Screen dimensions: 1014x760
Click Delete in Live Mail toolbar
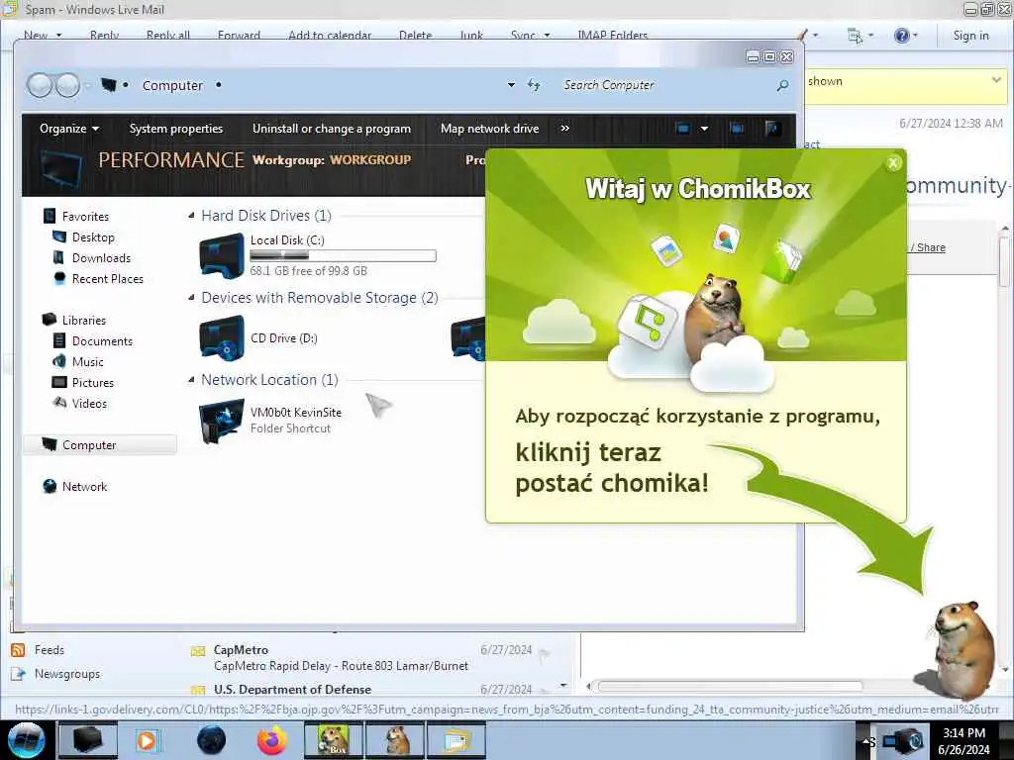pos(415,36)
